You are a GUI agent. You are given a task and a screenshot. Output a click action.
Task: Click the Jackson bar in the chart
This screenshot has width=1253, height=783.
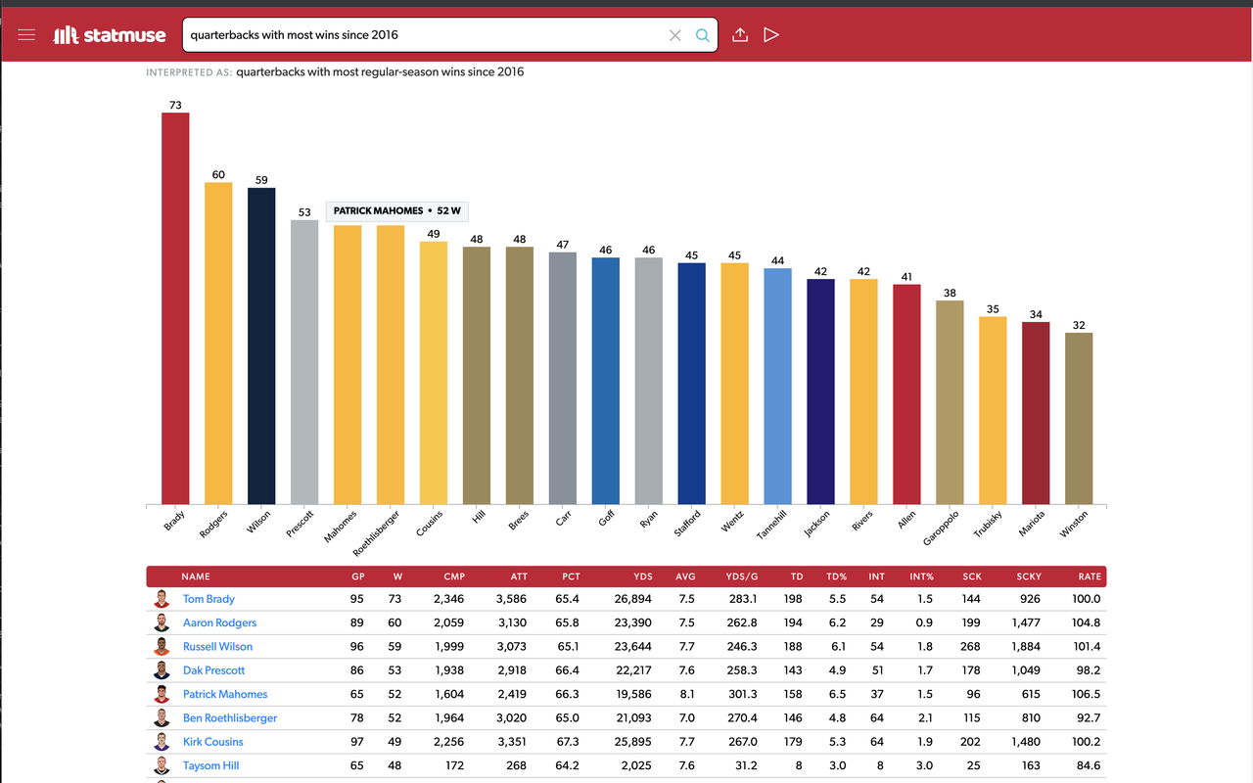[821, 391]
